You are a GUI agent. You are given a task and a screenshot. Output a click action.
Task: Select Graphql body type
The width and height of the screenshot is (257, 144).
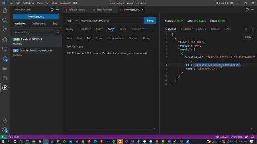tap(133, 38)
